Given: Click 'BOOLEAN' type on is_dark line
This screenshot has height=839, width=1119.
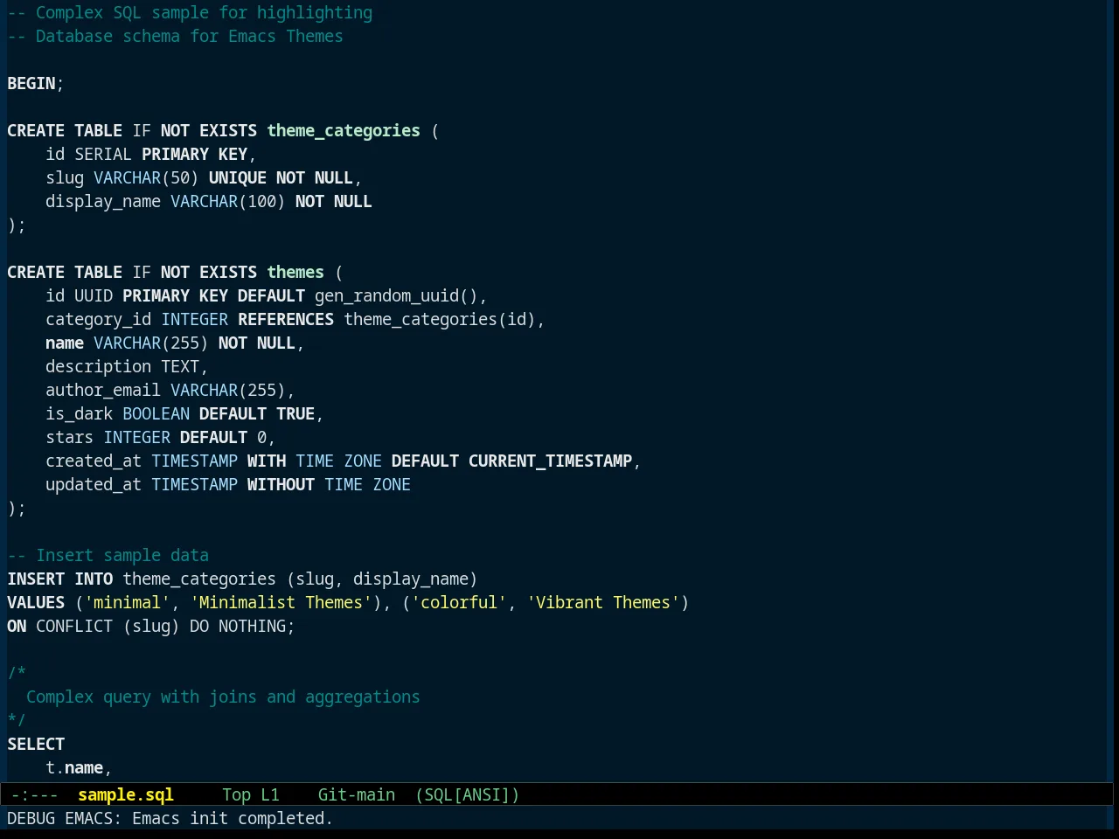Looking at the screenshot, I should click(x=156, y=413).
